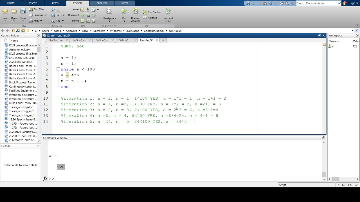This screenshot has width=360, height=202.
Task: Open the address bar path history dropdown
Action: point(352,31)
